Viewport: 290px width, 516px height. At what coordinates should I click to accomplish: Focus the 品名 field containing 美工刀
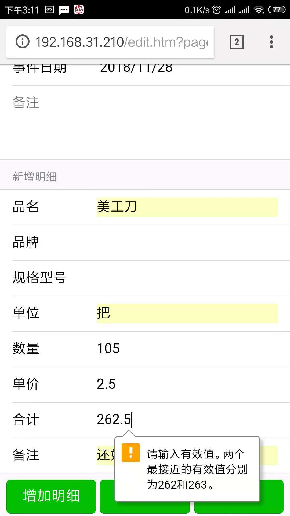(x=187, y=207)
